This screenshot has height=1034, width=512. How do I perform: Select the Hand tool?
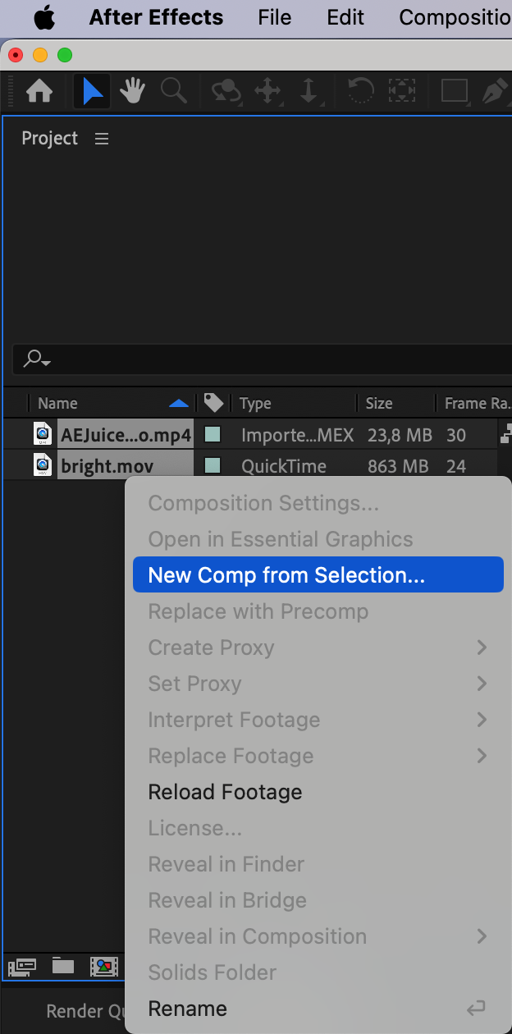pyautogui.click(x=132, y=91)
